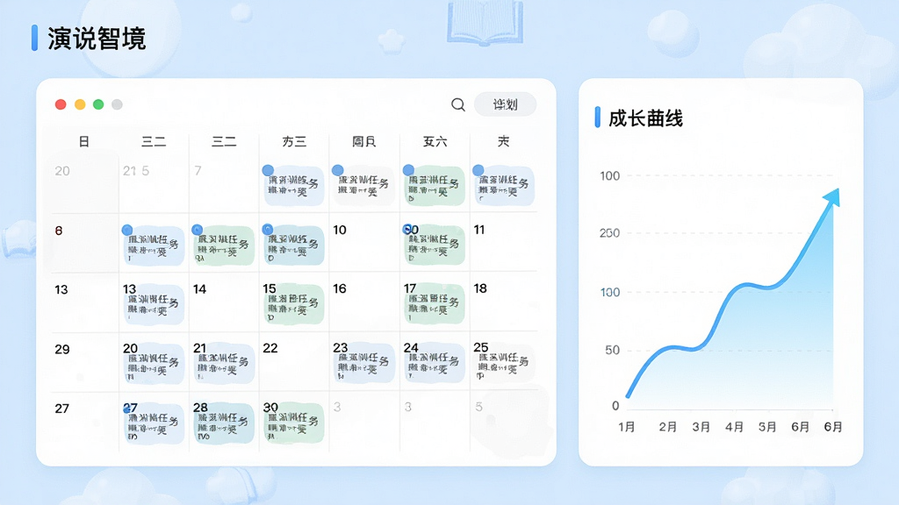Click the 日 weekday column header
The width and height of the screenshot is (899, 505).
pyautogui.click(x=84, y=141)
